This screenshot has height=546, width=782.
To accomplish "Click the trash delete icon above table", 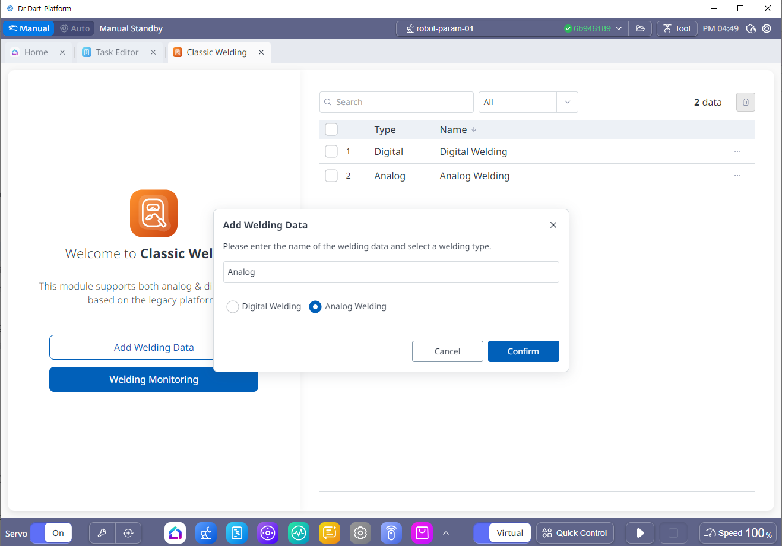I will (x=745, y=102).
